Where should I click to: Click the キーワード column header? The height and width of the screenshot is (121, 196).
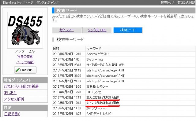pos(140,49)
